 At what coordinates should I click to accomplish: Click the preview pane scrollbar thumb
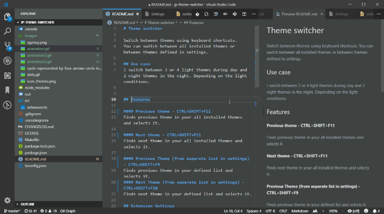382,56
